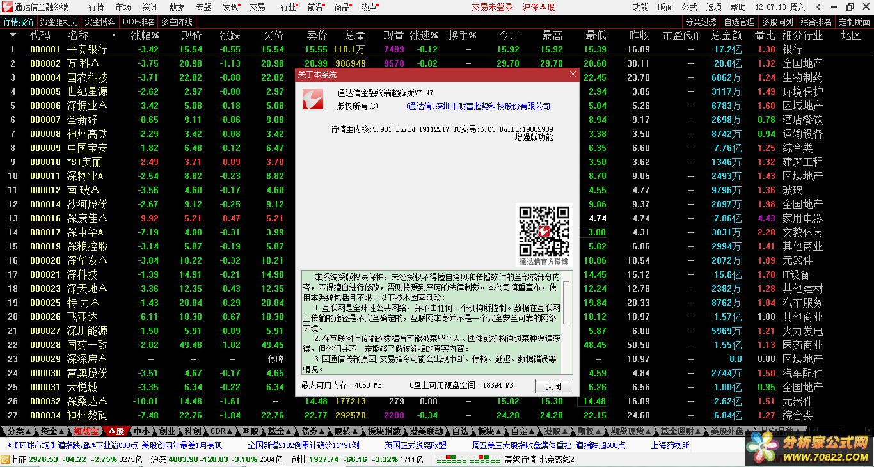Open the 行情 menu
874x467 pixels.
tap(96, 7)
